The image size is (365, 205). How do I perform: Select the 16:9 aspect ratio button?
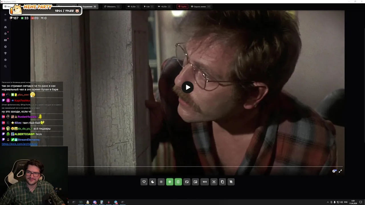[205, 182]
